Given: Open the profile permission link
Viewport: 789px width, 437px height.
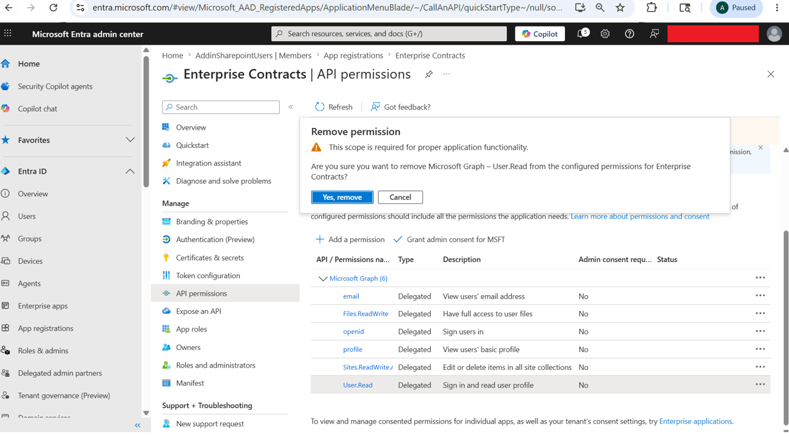Looking at the screenshot, I should coord(353,349).
